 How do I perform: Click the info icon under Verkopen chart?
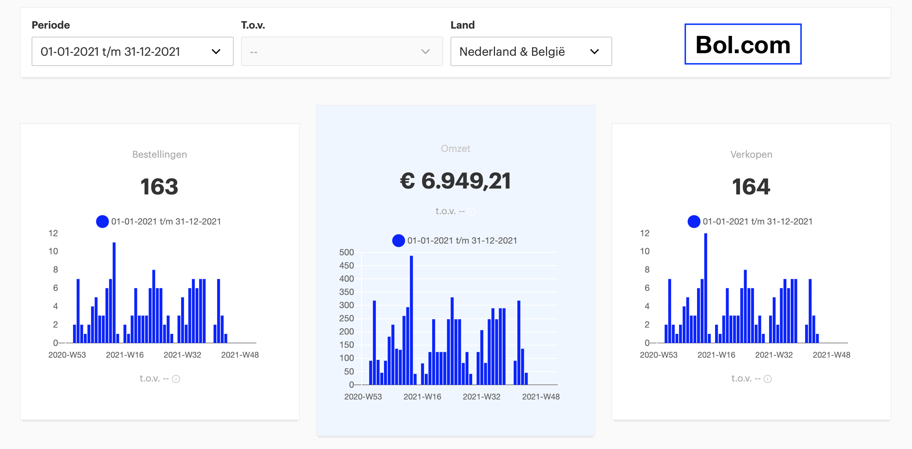(768, 379)
